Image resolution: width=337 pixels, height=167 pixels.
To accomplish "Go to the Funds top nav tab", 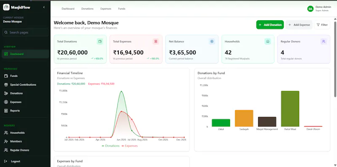I will point(122,9).
